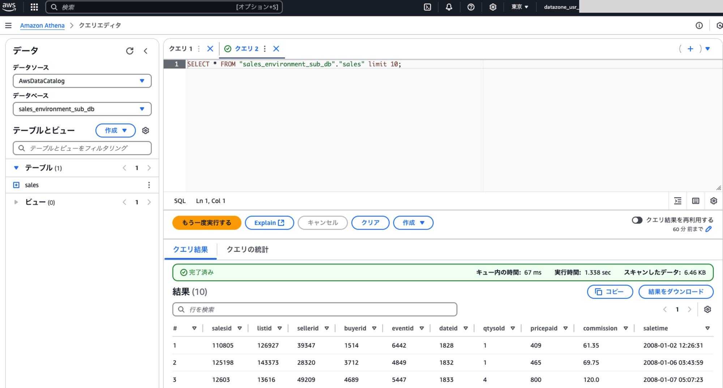The width and height of the screenshot is (723, 388).
Task: Open the 作成 dropdown beside クリア
Action: point(413,223)
